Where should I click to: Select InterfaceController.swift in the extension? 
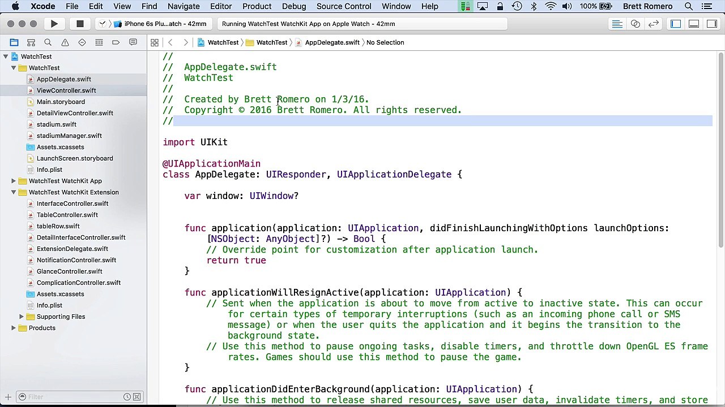click(74, 203)
